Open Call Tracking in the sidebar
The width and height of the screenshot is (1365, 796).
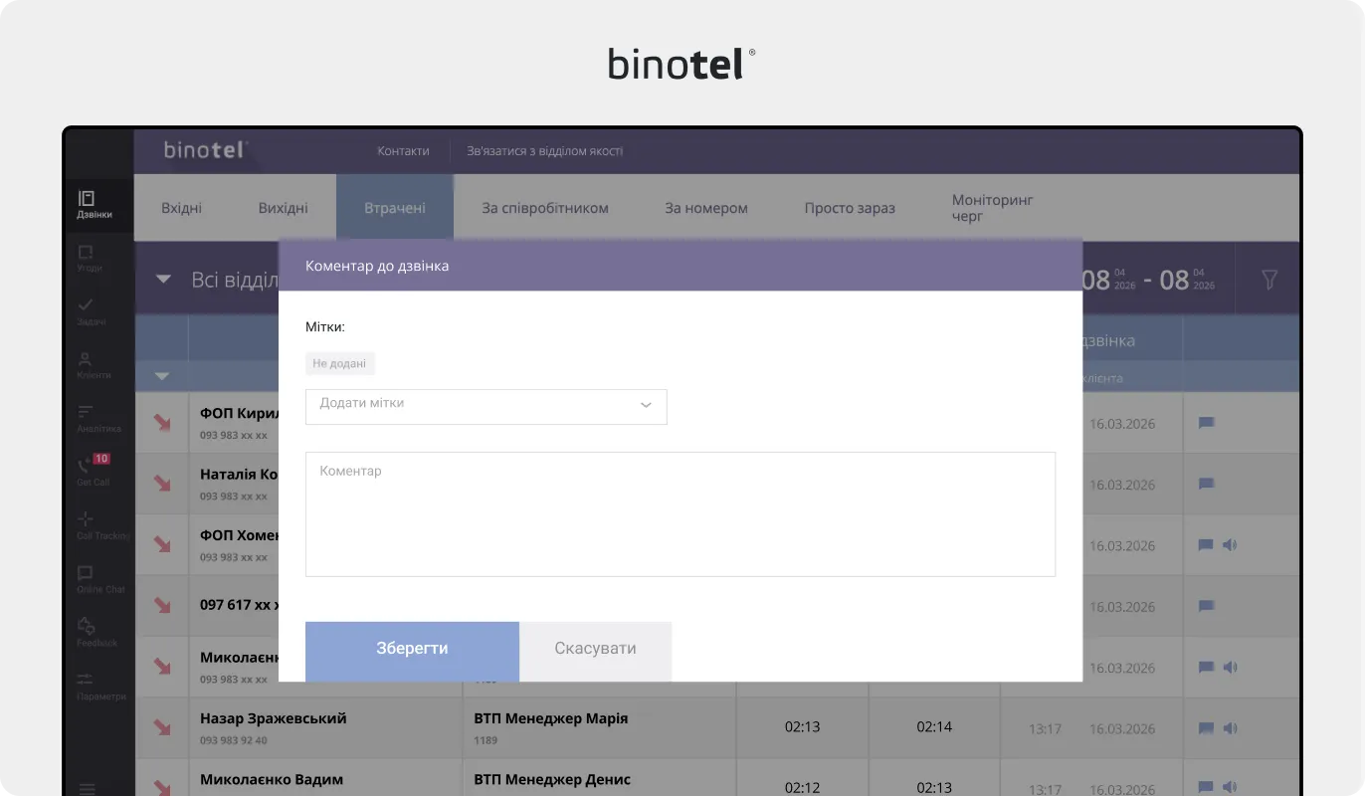[102, 526]
